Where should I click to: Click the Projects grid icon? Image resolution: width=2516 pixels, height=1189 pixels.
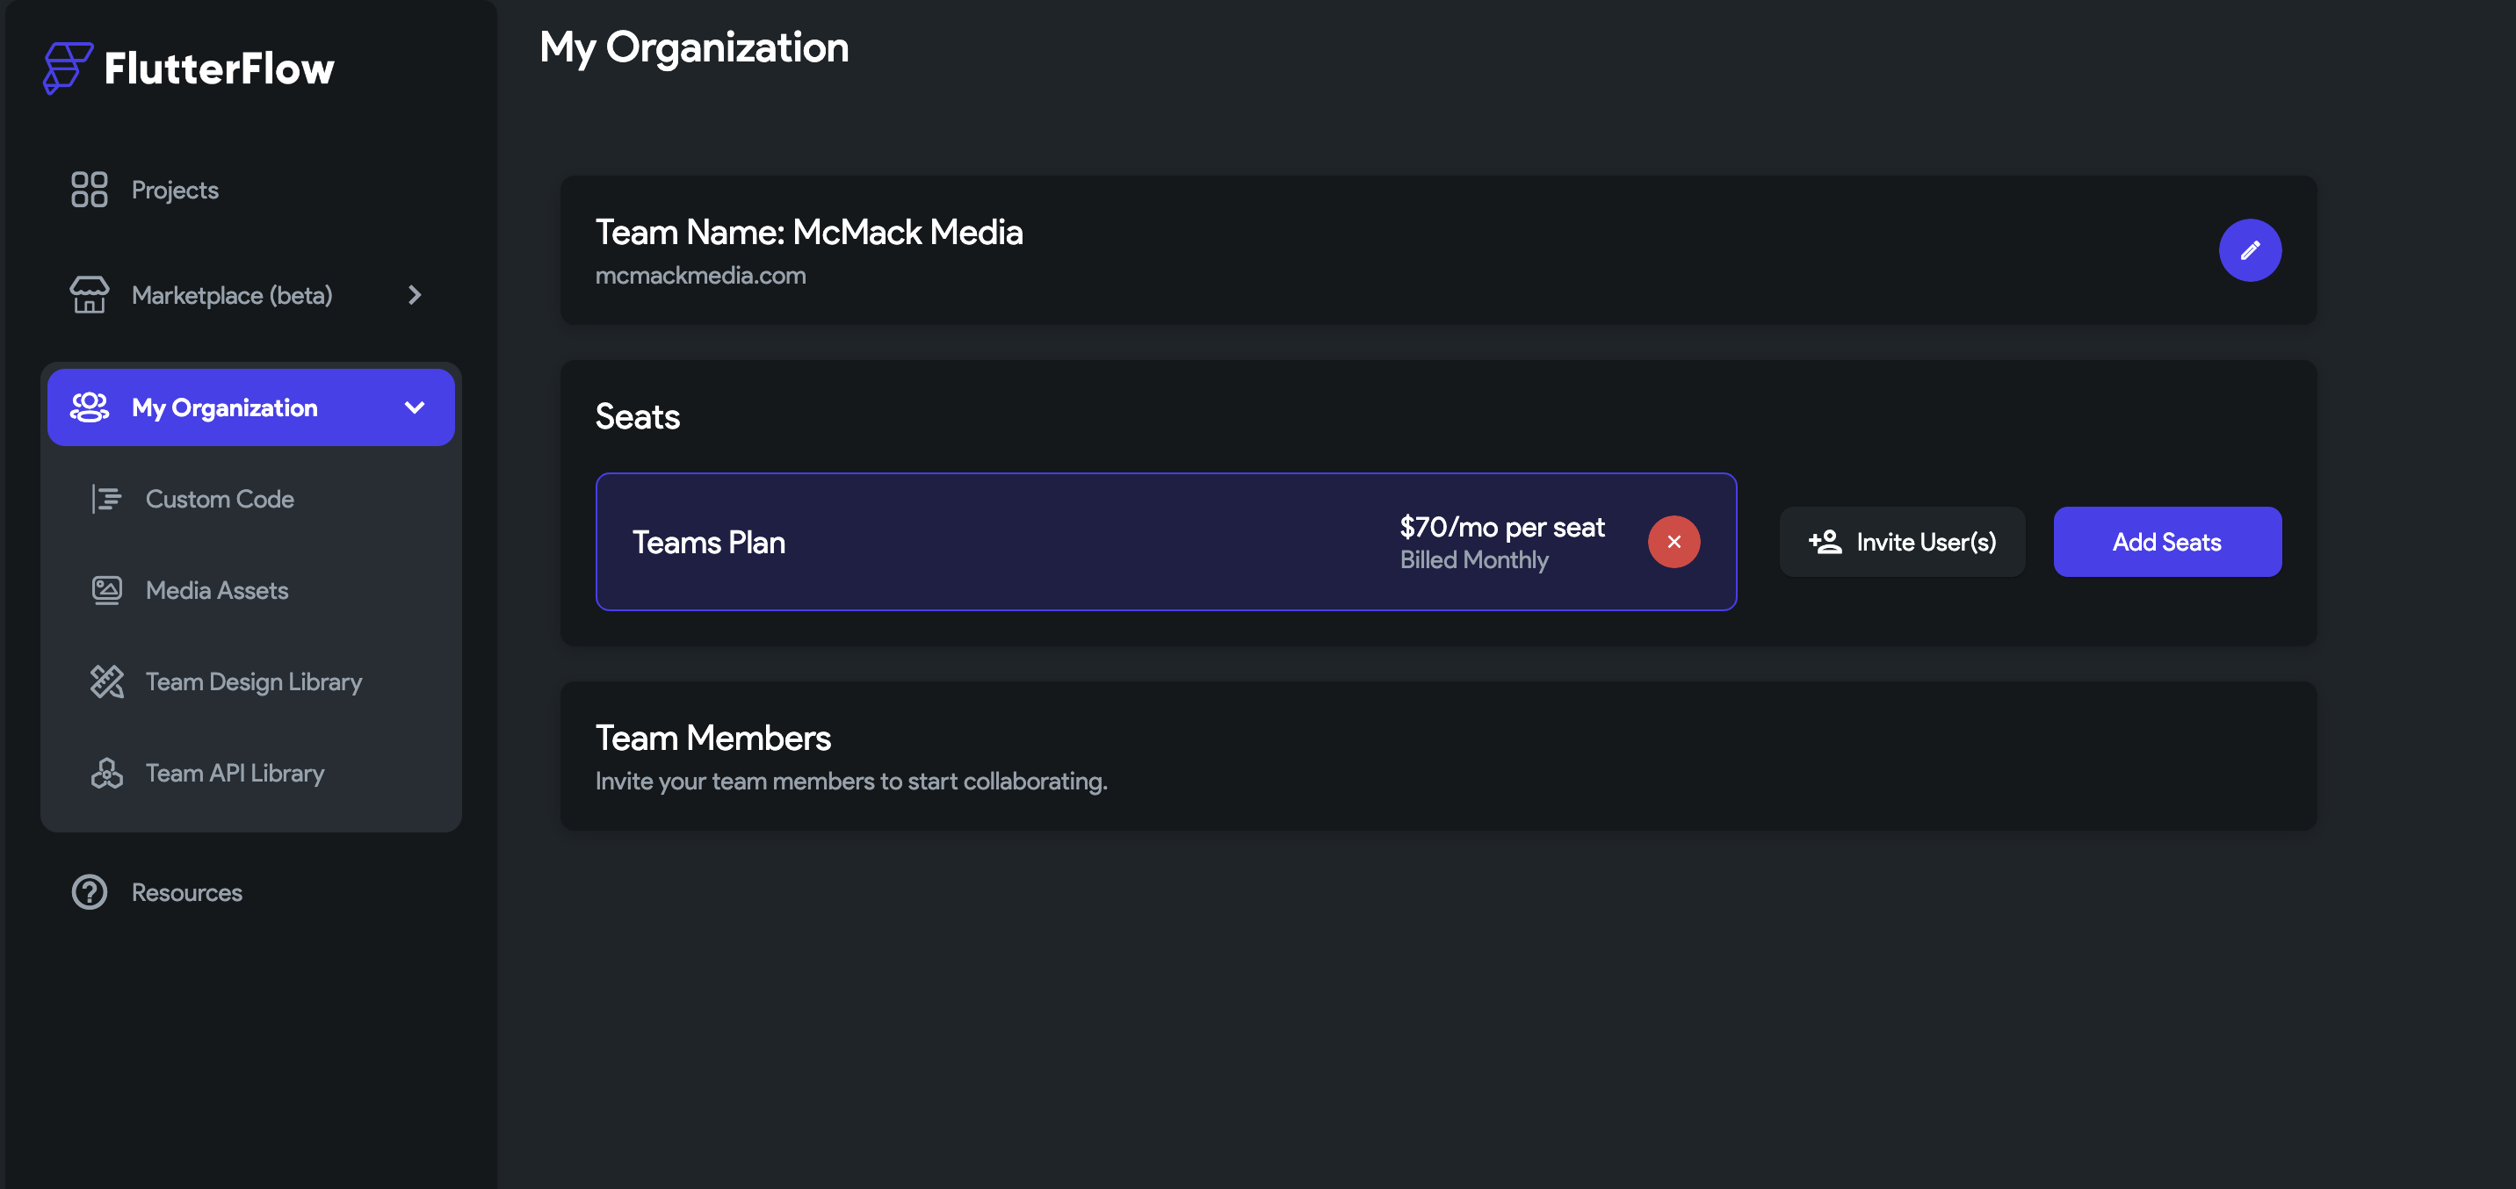click(89, 190)
